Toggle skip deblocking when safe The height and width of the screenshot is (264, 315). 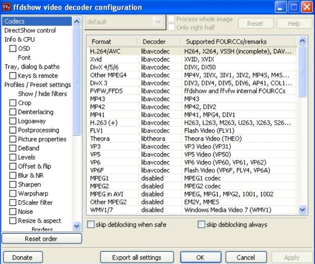(x=91, y=224)
